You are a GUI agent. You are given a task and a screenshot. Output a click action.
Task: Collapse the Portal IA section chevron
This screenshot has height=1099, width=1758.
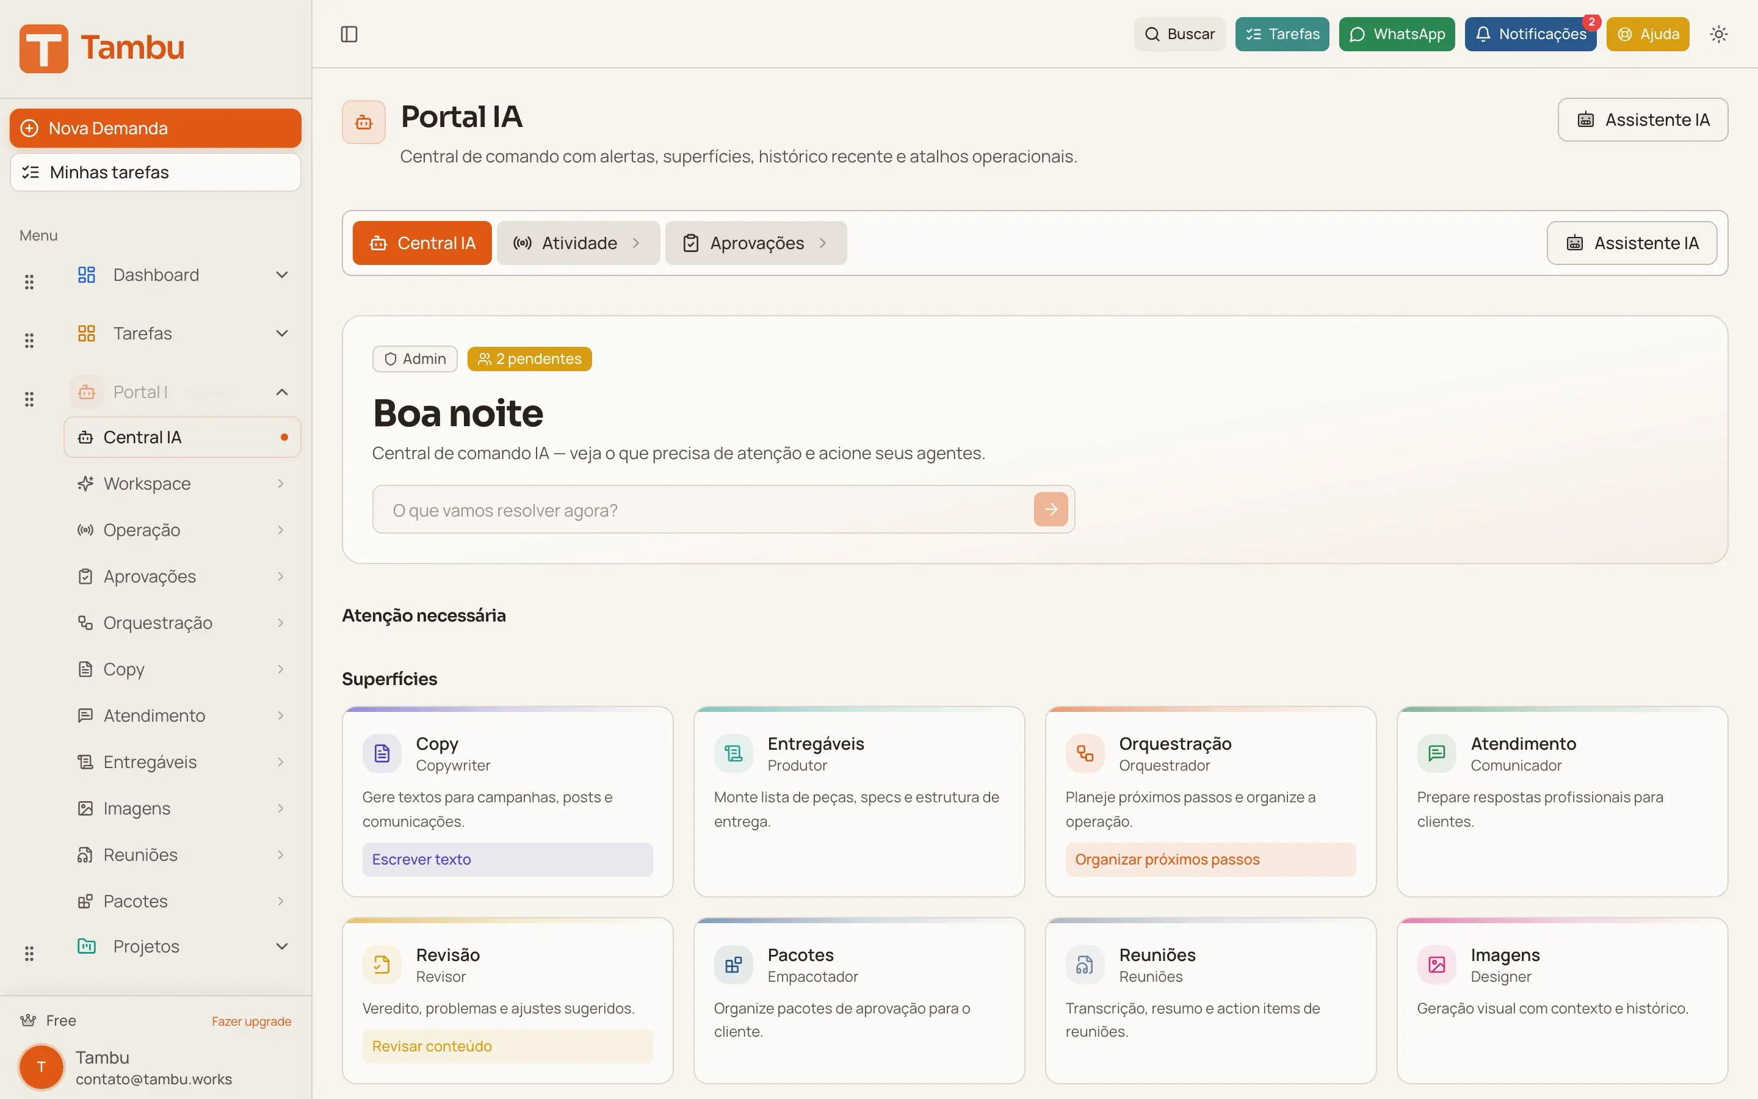282,393
